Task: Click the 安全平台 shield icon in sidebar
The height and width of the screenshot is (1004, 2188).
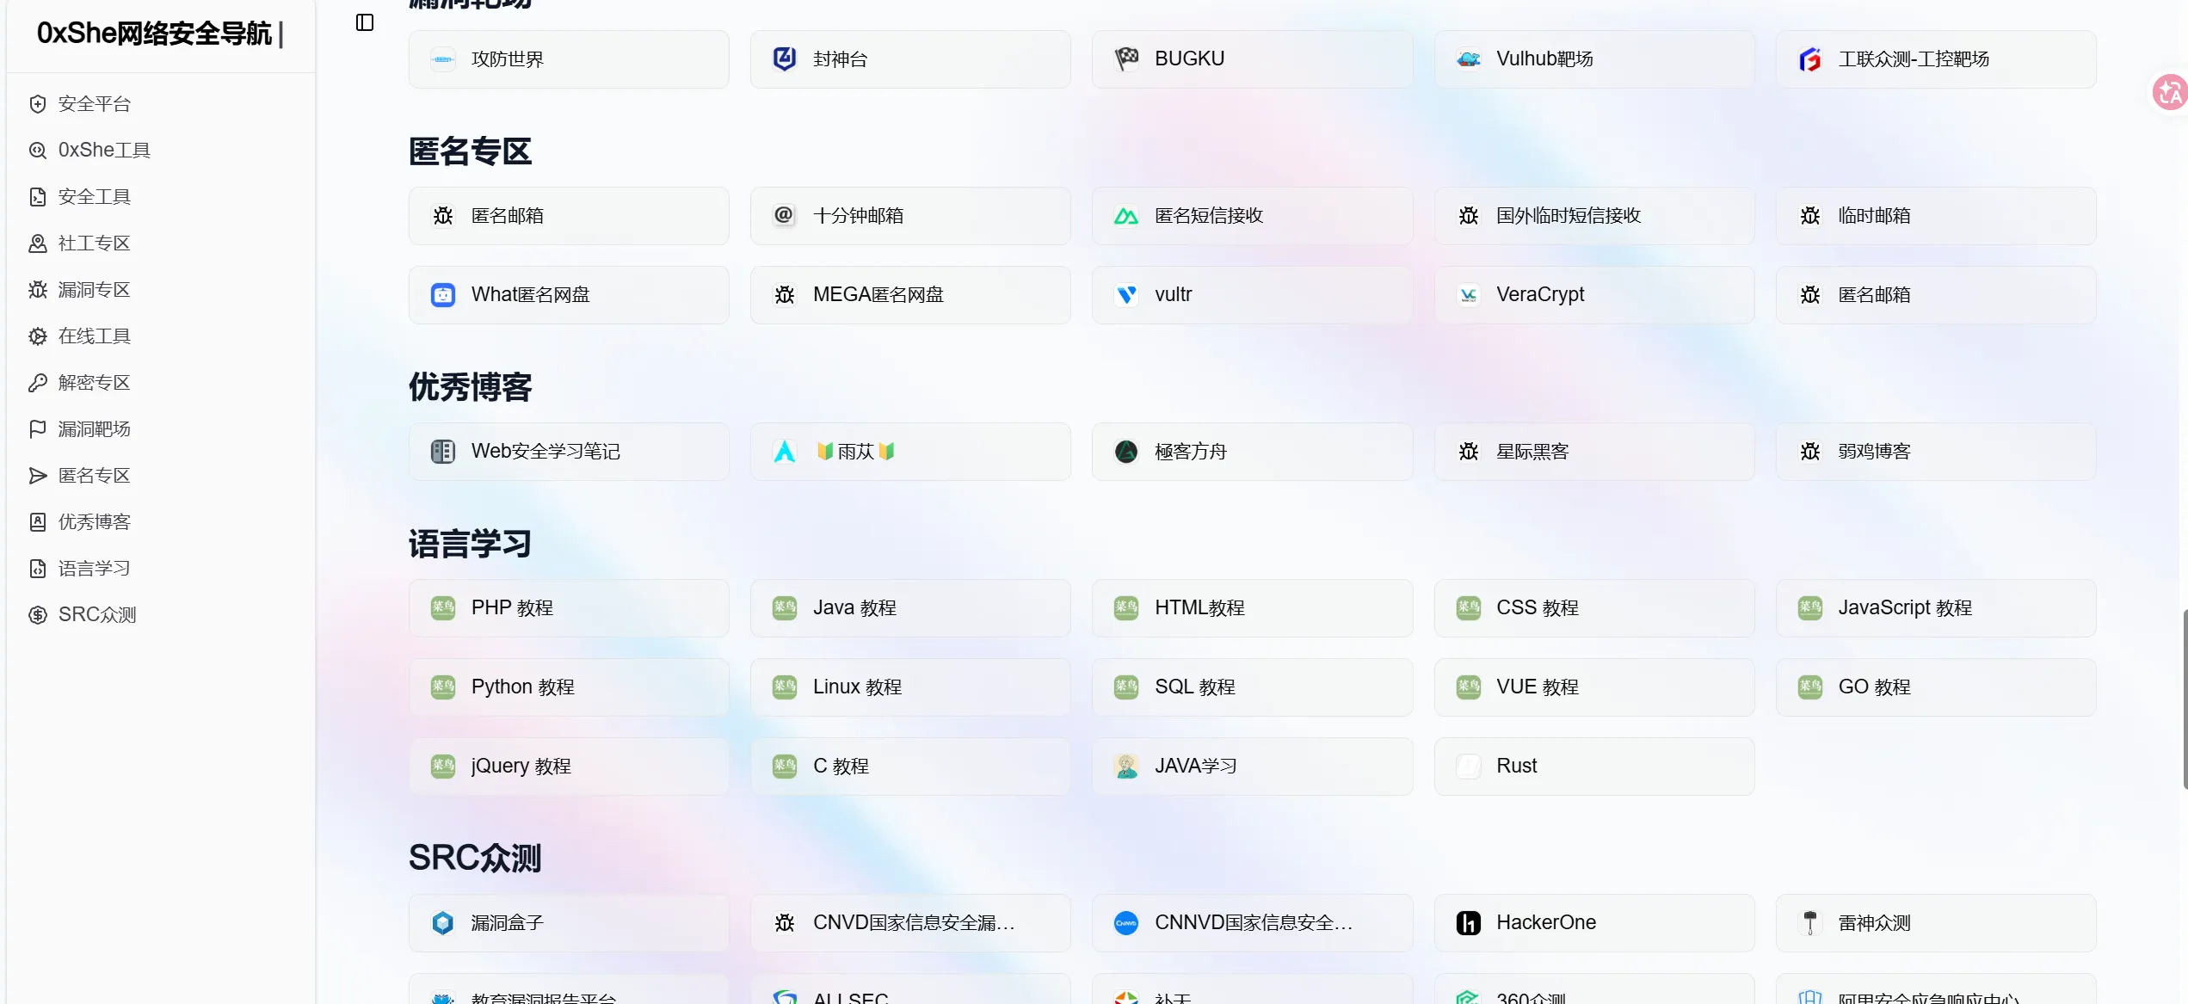Action: [x=38, y=104]
